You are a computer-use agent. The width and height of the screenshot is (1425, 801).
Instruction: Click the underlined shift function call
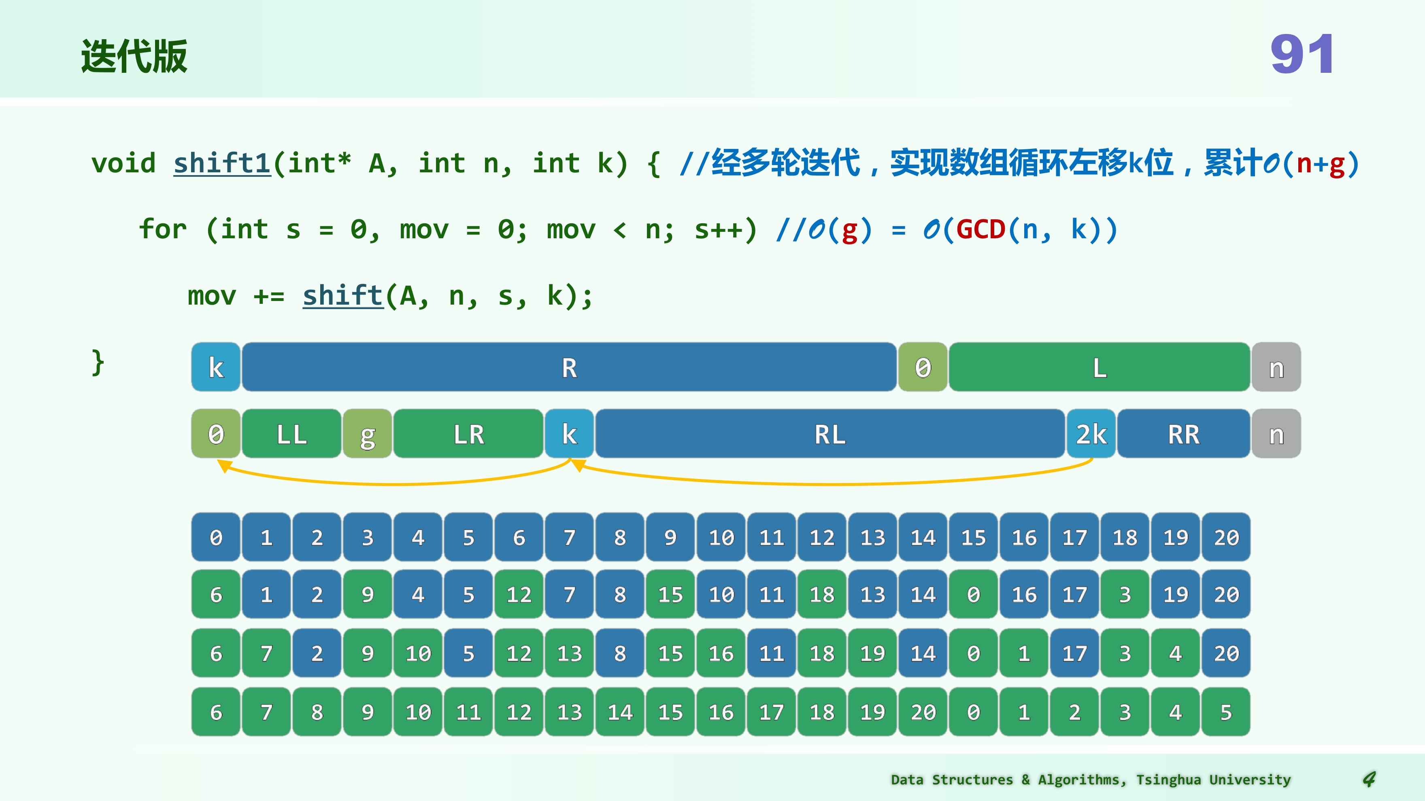click(343, 296)
